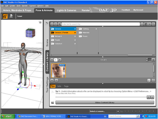Open the Scene side tab

tap(47, 43)
